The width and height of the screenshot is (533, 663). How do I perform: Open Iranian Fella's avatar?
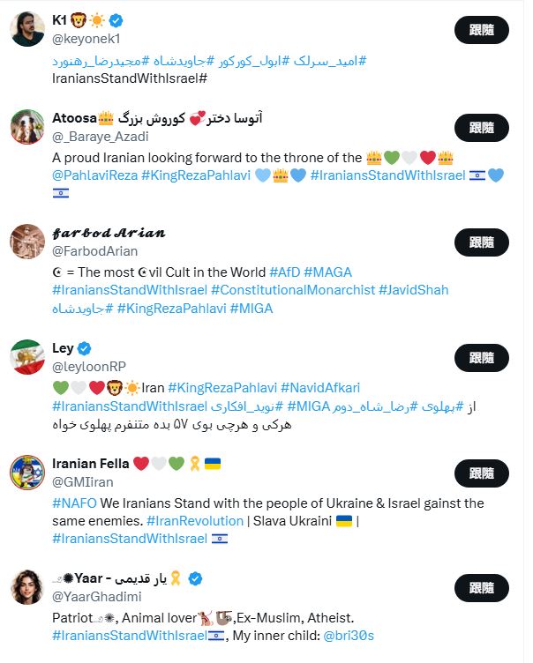[x=27, y=473]
